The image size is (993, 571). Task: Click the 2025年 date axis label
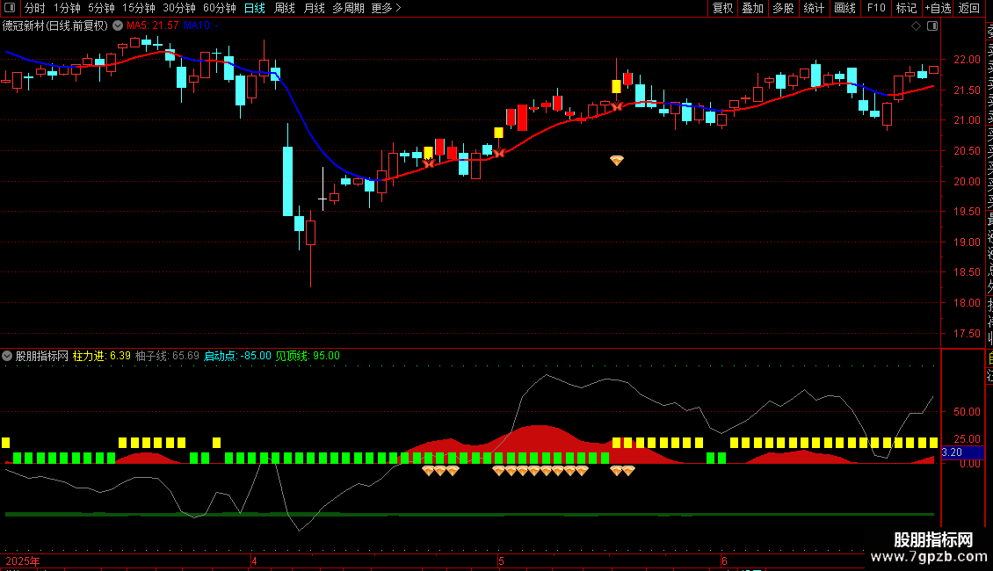[x=23, y=560]
